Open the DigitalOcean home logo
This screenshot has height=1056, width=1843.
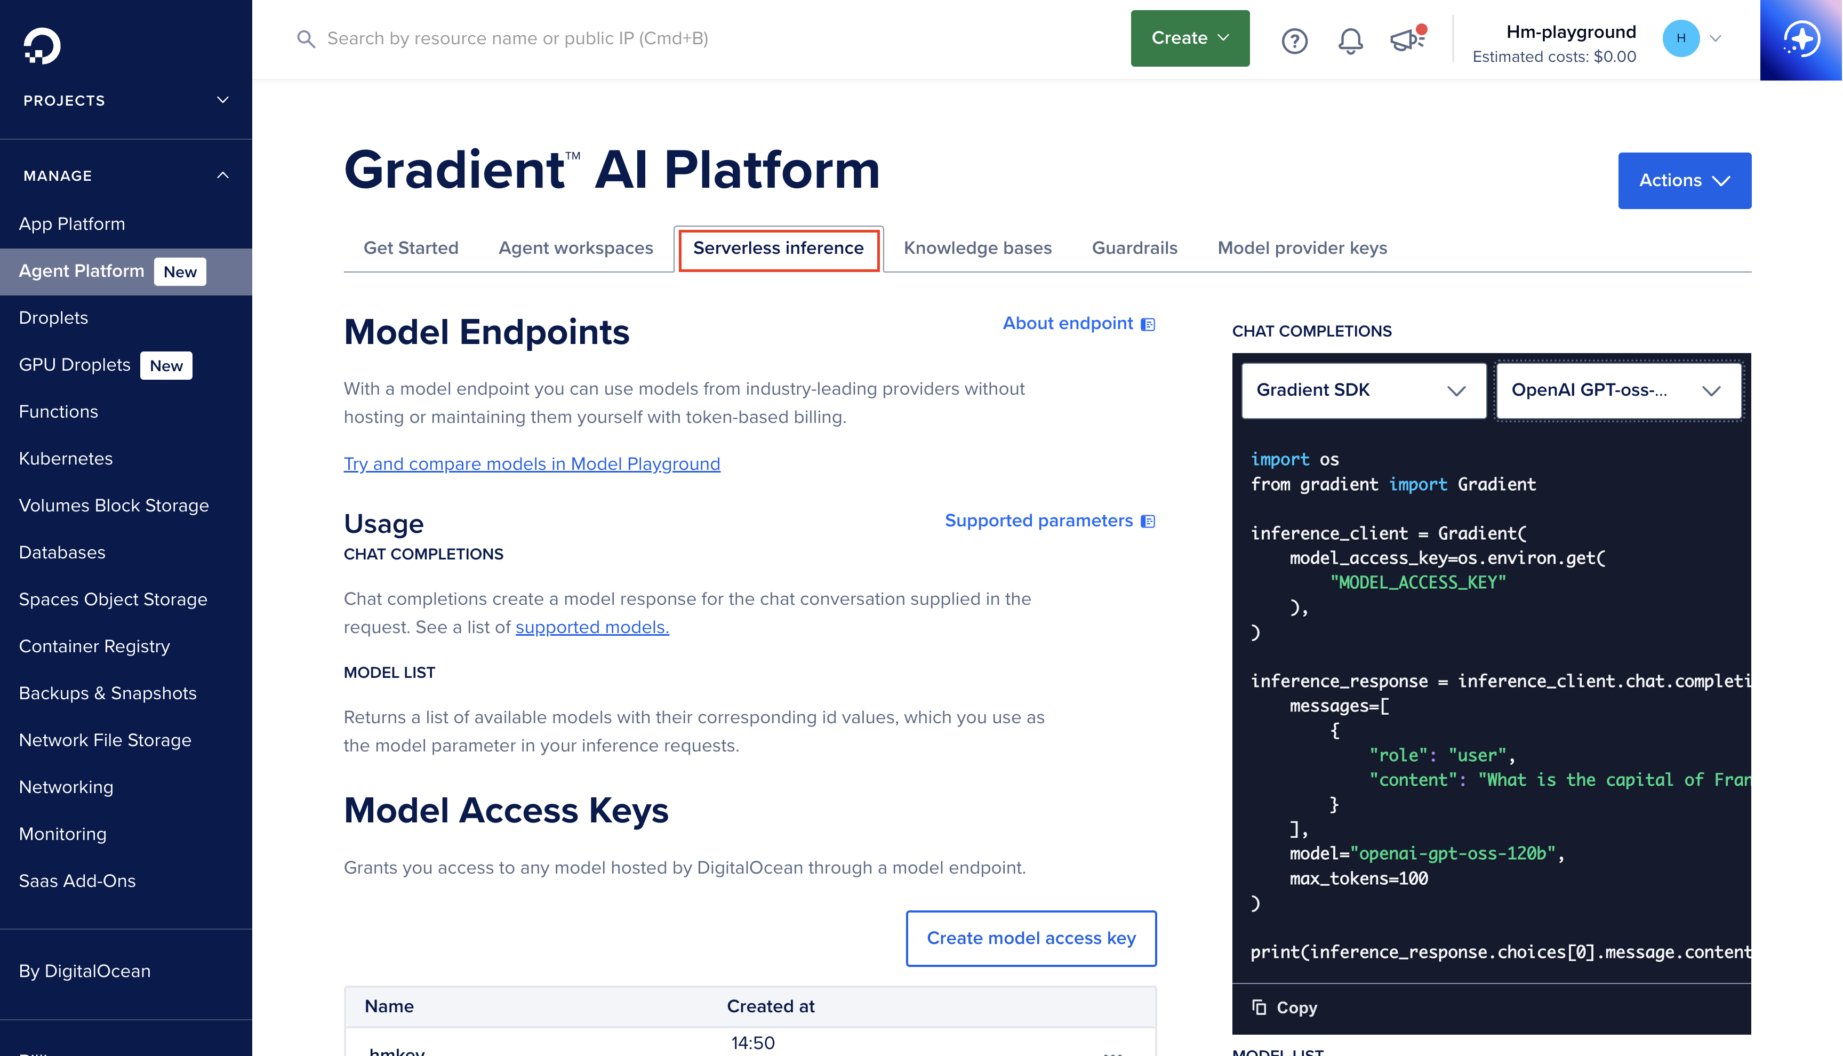[41, 48]
